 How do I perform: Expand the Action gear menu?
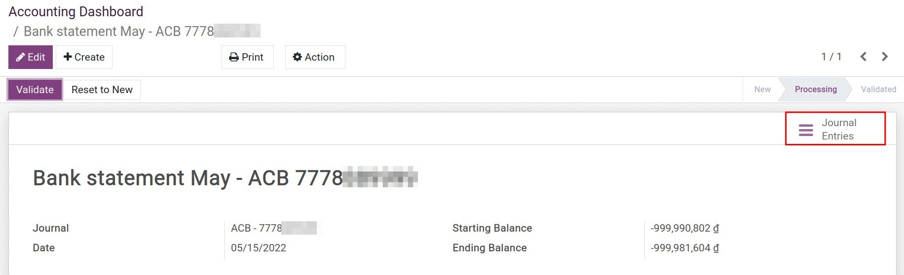point(314,57)
